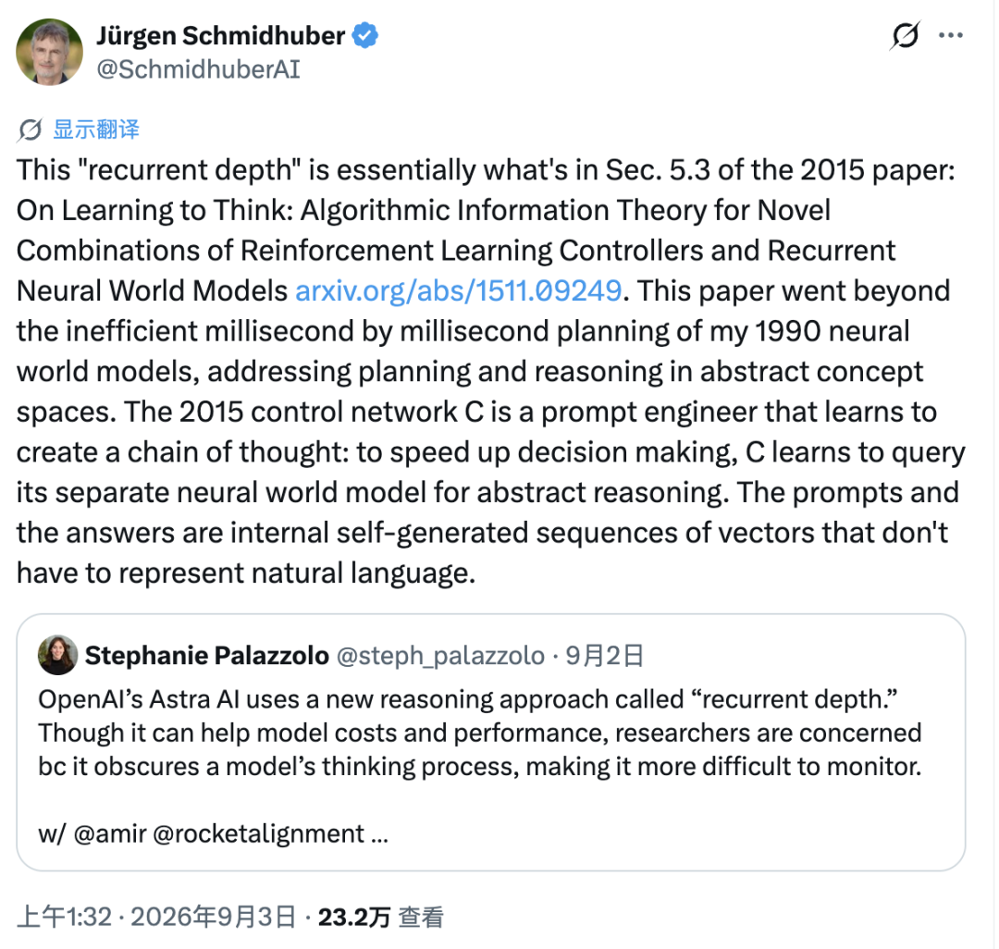999x949 pixels.
Task: Click the 9月2日 quoted tweet date
Action: point(604,656)
